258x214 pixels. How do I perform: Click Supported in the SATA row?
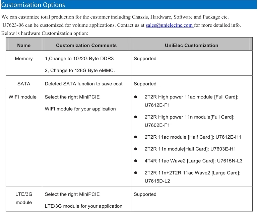pos(145,84)
